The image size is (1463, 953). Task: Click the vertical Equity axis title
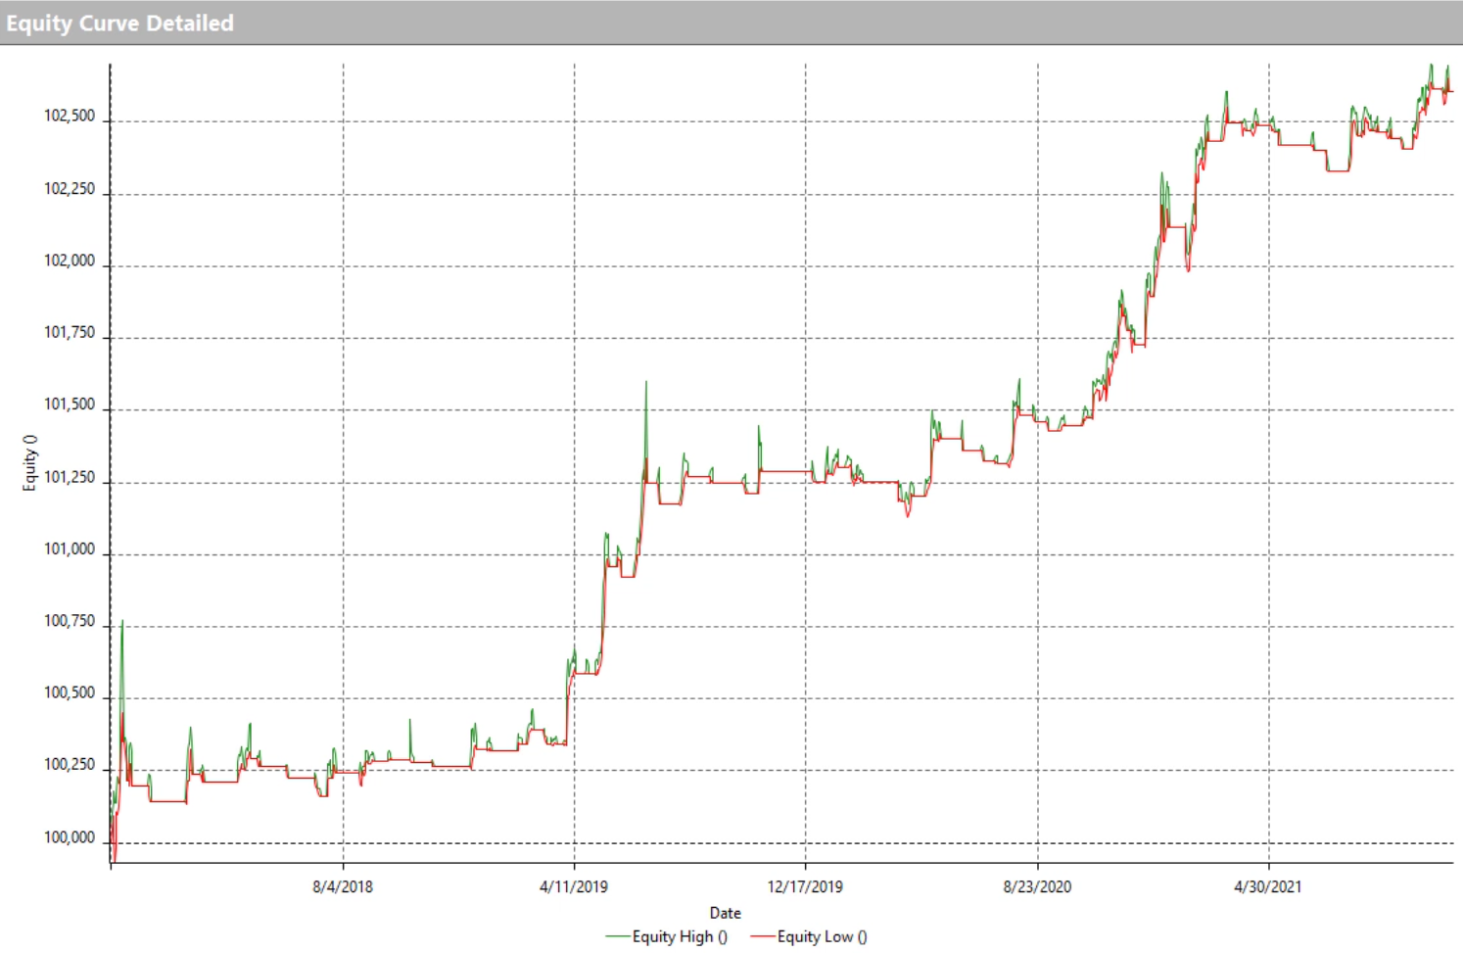tap(30, 462)
